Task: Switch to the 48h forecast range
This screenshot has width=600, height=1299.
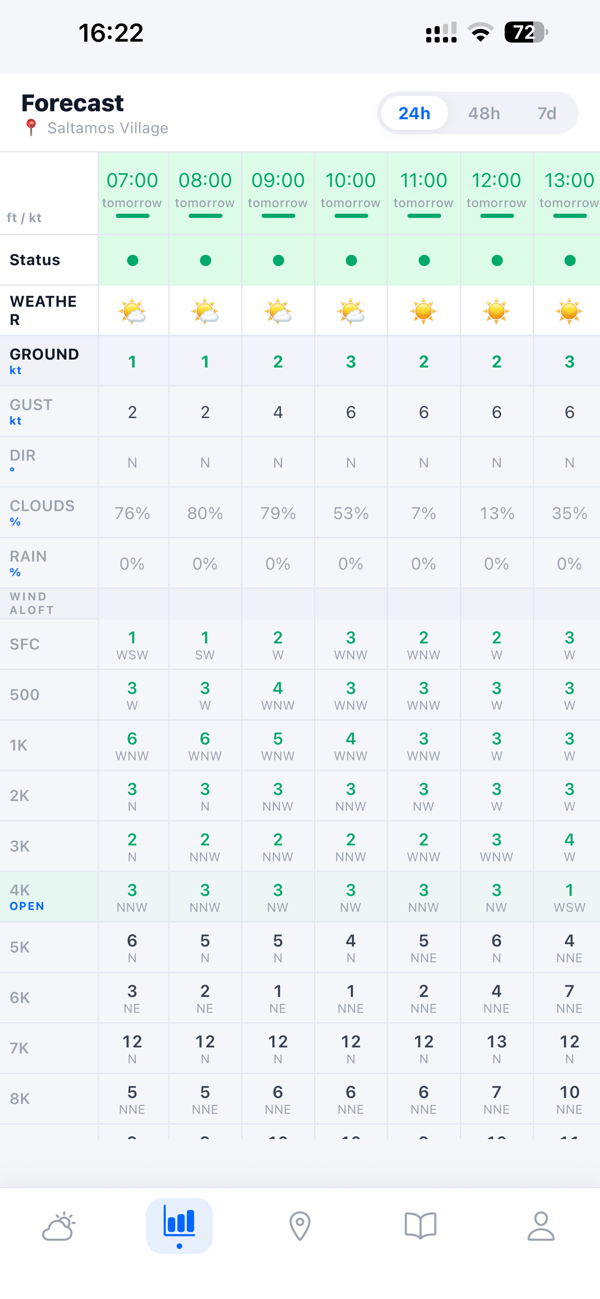Action: point(484,113)
